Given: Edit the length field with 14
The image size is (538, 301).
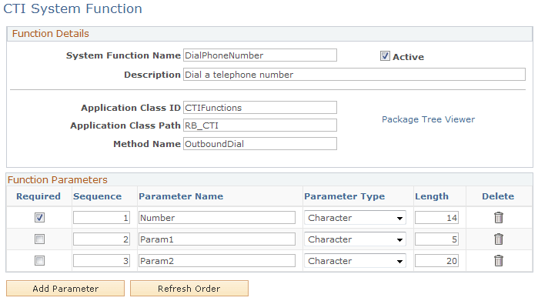Looking at the screenshot, I should 436,218.
